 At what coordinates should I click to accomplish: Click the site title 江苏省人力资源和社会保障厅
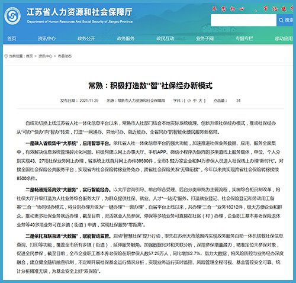(x=79, y=12)
